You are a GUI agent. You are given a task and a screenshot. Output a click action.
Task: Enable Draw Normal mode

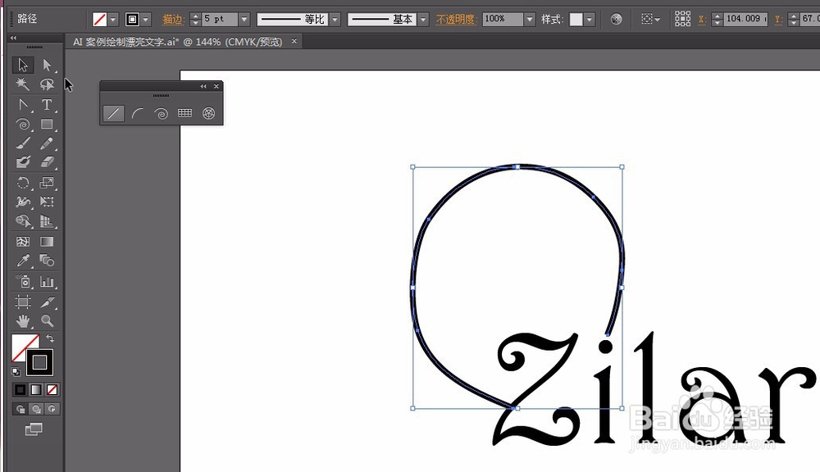coord(20,409)
